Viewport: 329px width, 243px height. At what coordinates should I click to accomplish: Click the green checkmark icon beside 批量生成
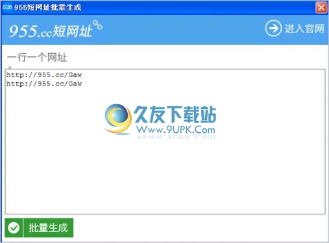[14, 227]
